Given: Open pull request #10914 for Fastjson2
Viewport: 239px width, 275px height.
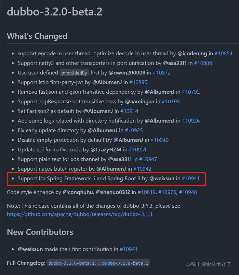Looking at the screenshot, I should coord(129,111).
